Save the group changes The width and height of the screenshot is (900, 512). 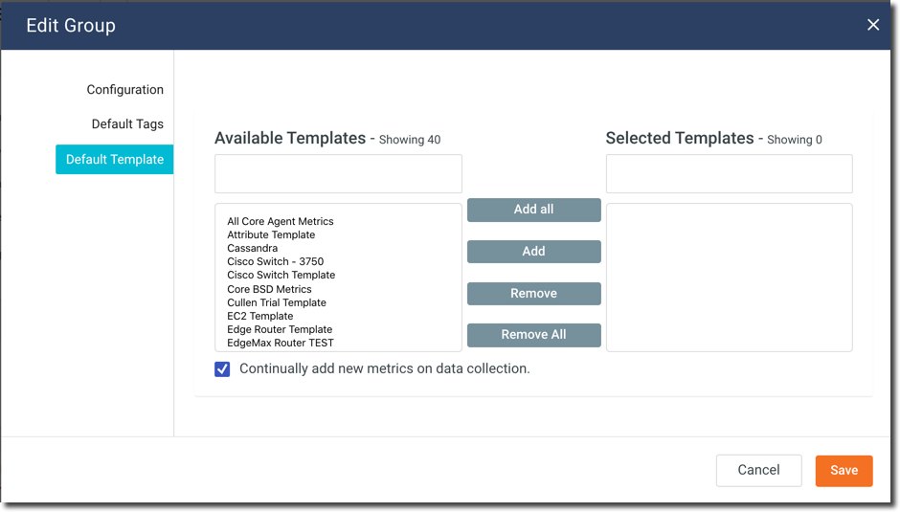click(844, 470)
